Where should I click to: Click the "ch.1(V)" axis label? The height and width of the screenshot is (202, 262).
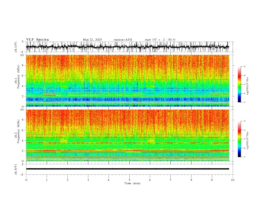point(16,47)
